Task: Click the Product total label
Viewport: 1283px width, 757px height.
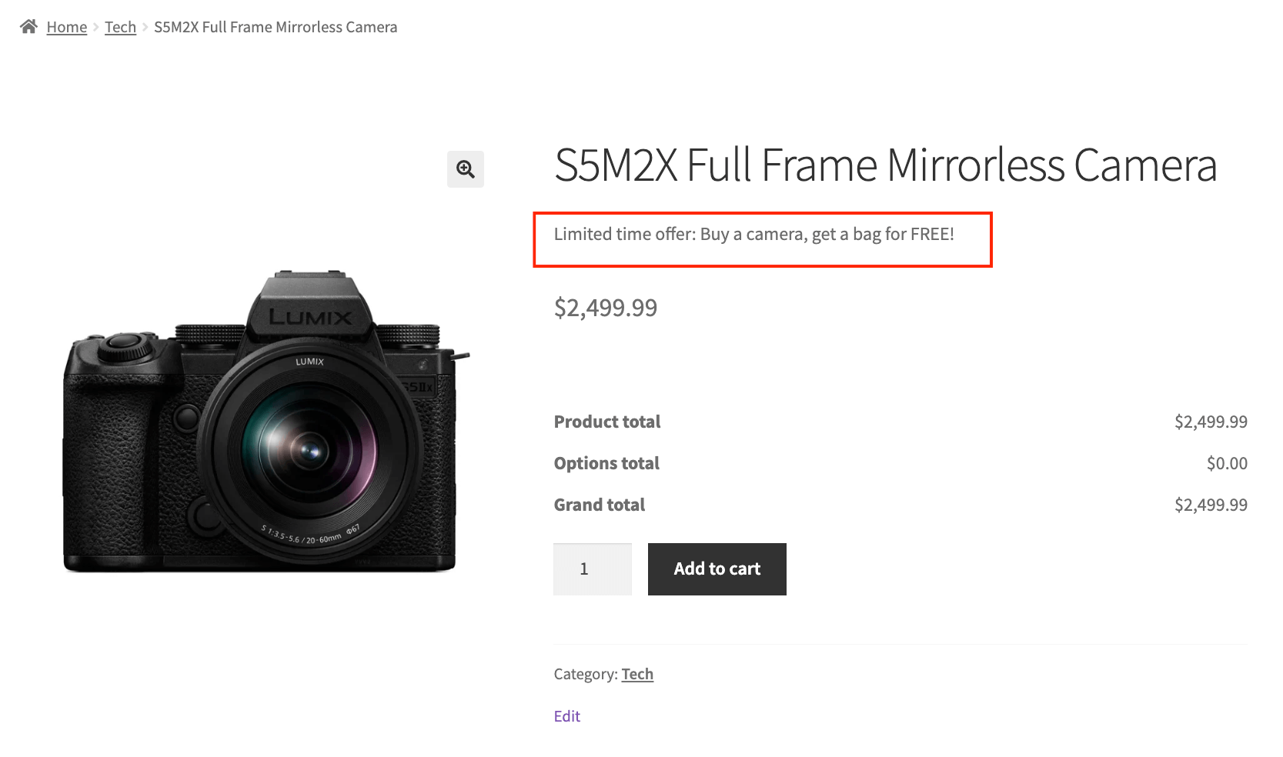Action: (x=607, y=422)
